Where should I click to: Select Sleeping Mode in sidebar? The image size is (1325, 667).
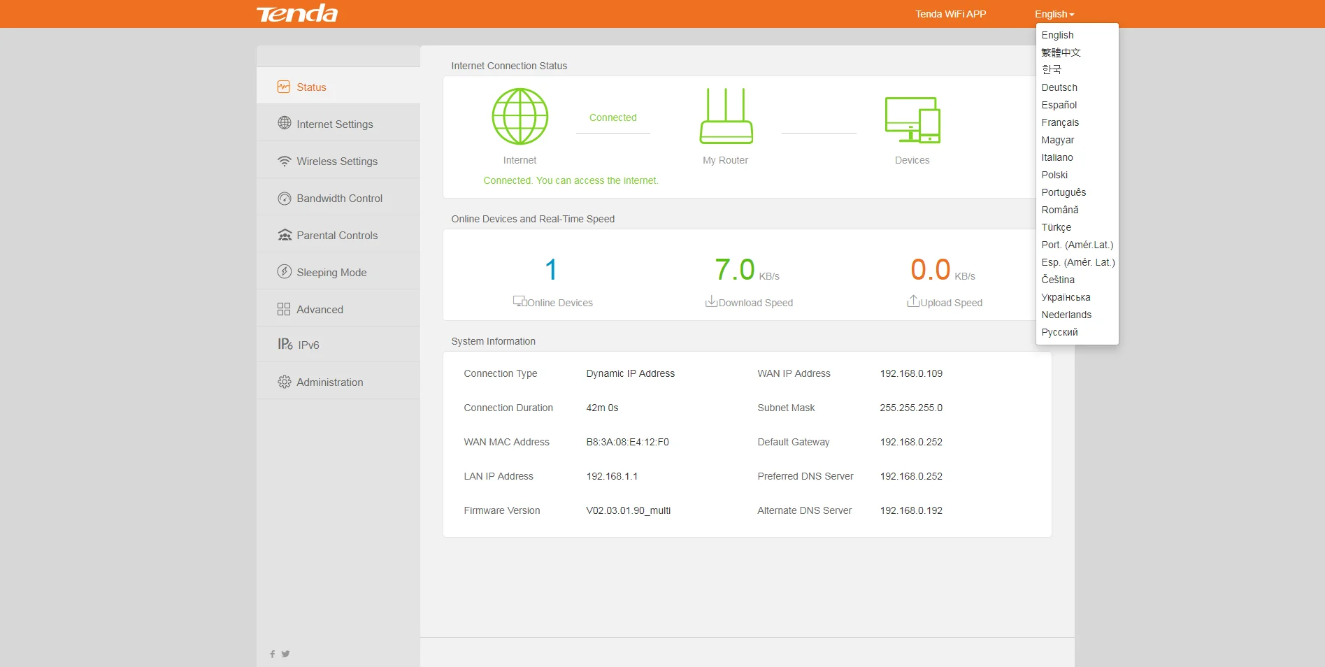coord(331,273)
